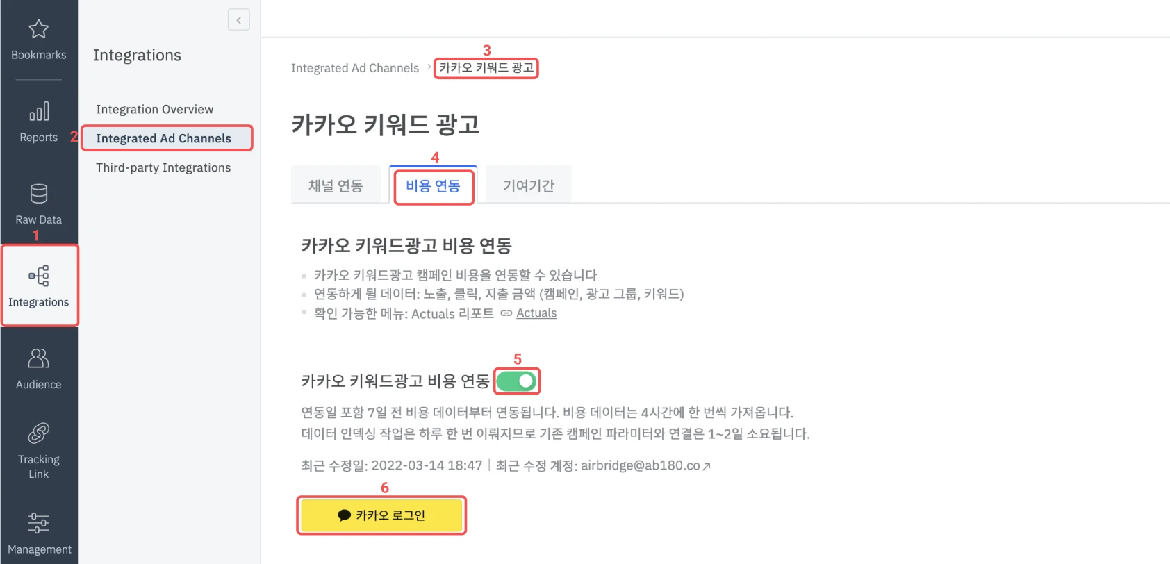Open the Reports bar chart icon
1170x564 pixels.
click(x=39, y=112)
